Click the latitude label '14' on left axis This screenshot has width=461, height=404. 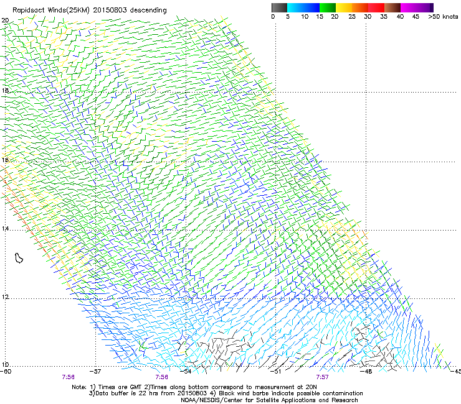point(5,228)
